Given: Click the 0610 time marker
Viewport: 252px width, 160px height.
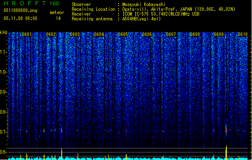Looking at the screenshot, I should pyautogui.click(x=243, y=34).
